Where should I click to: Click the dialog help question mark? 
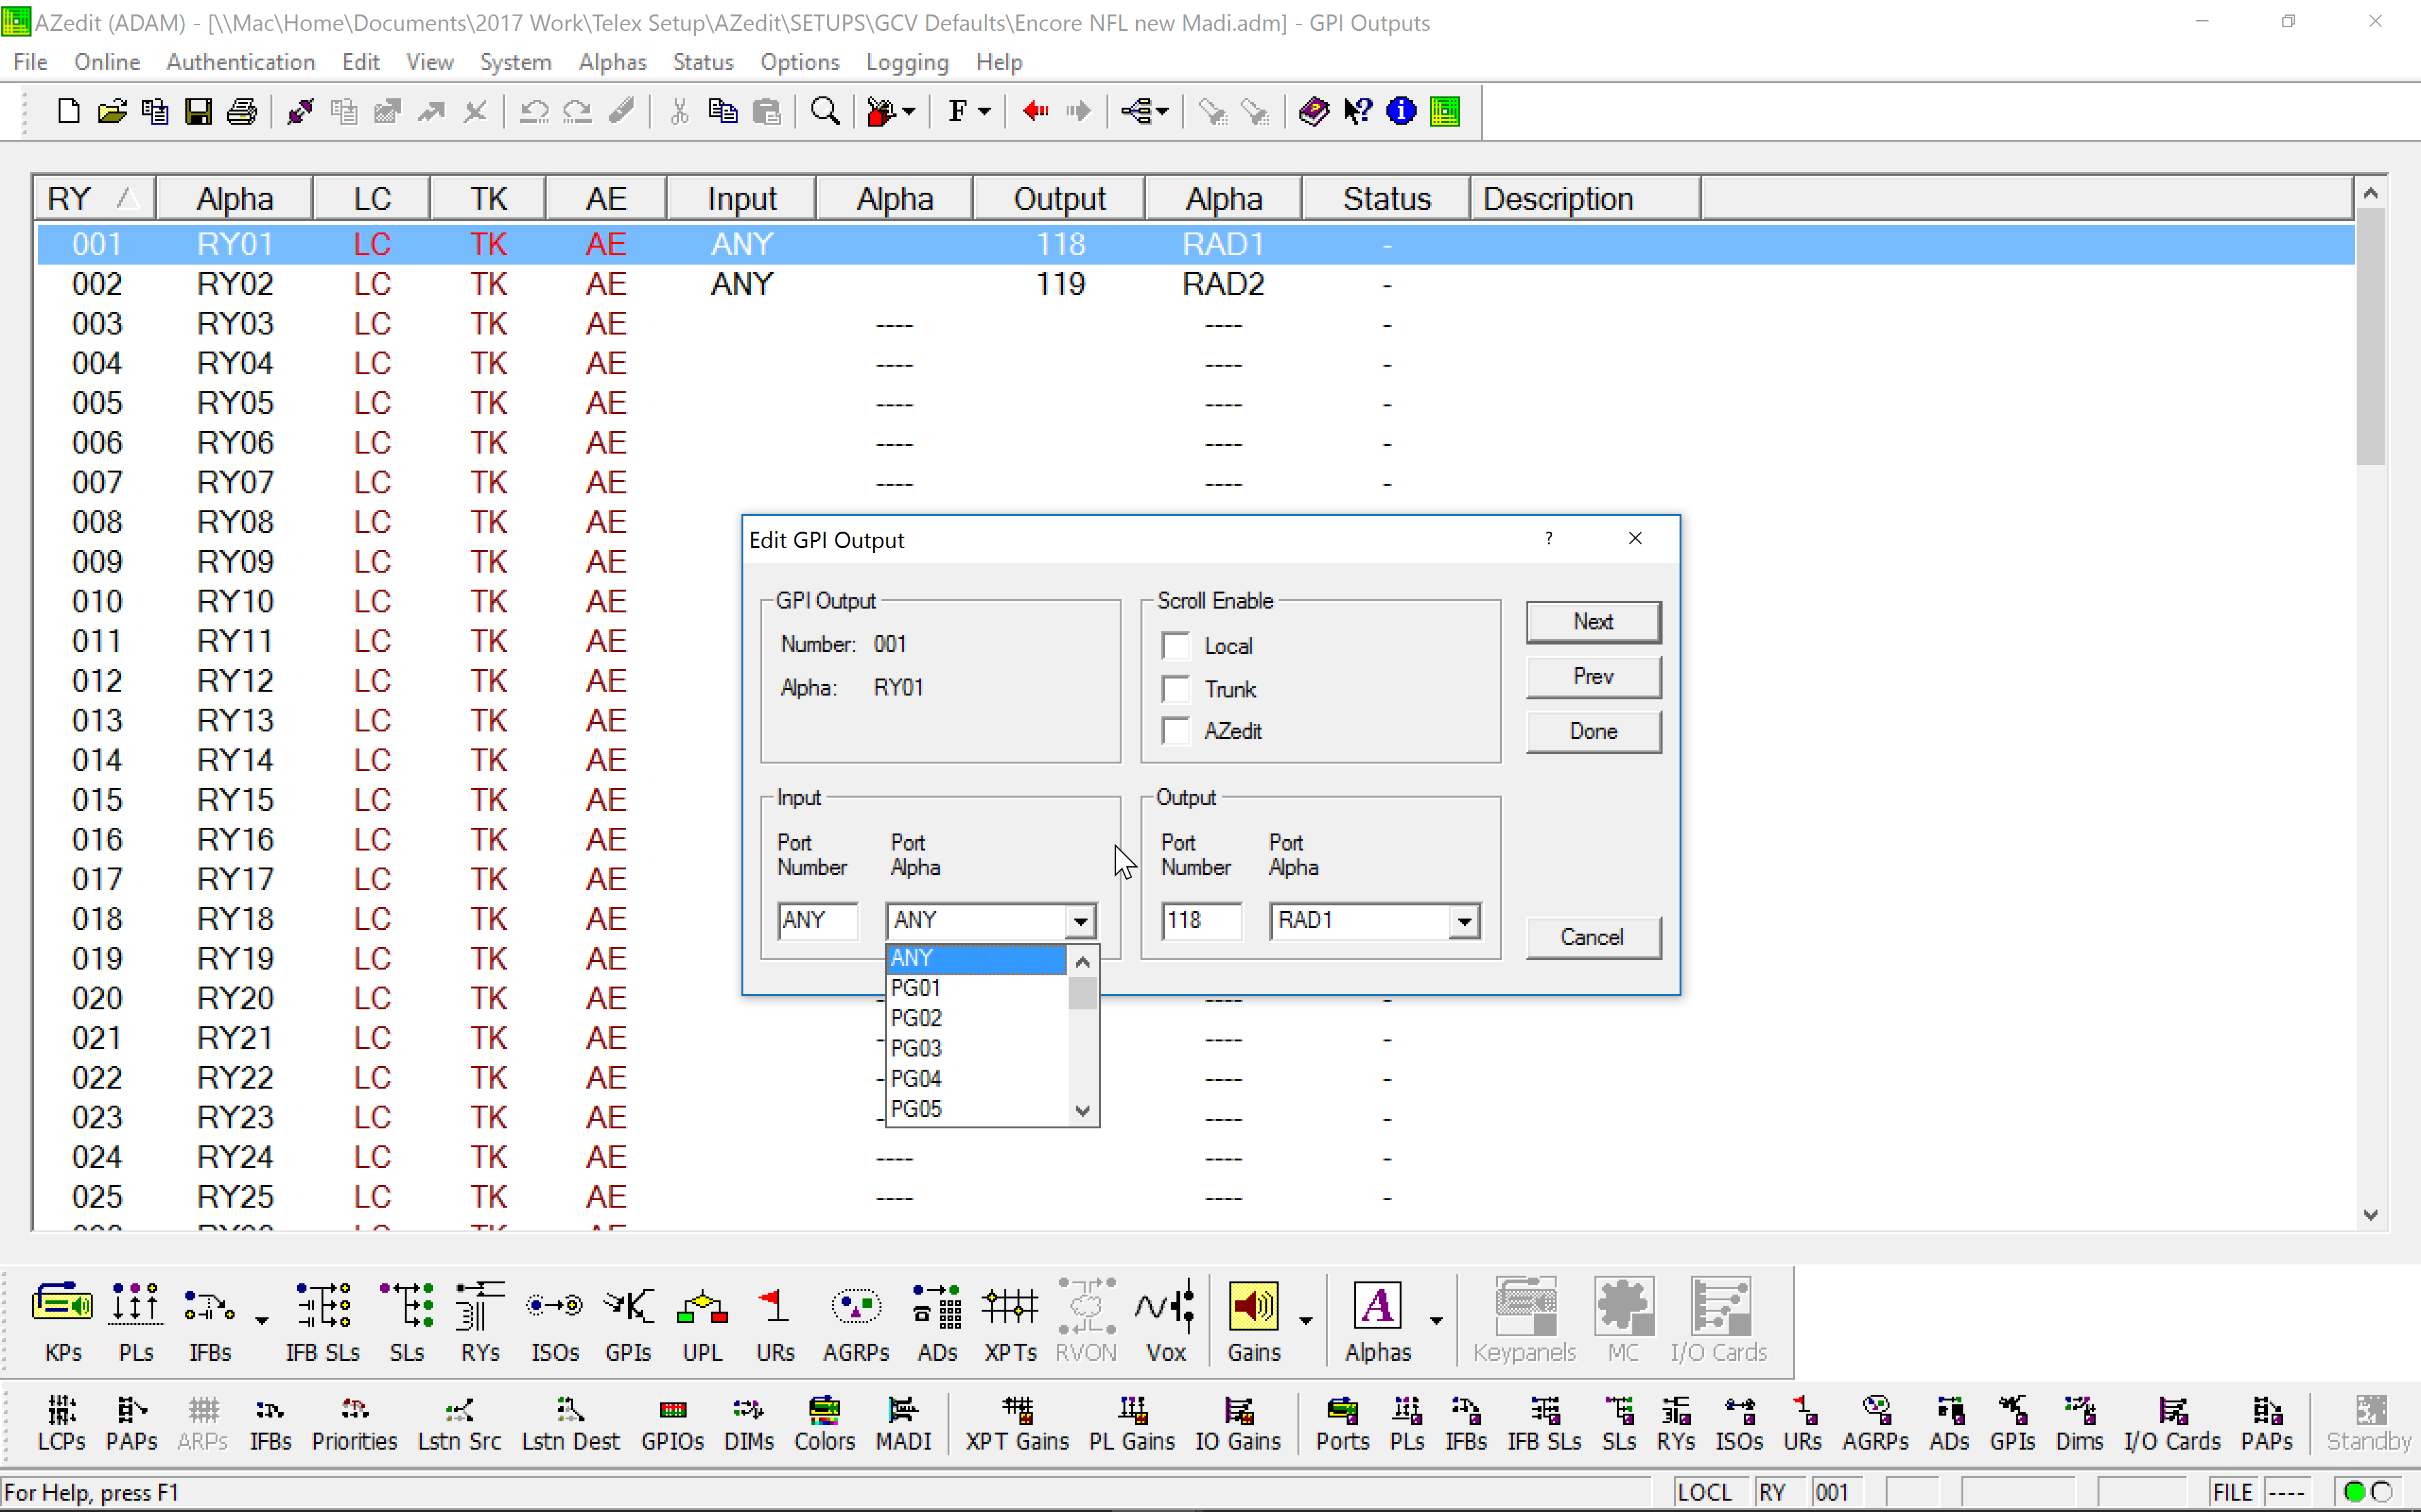click(x=1548, y=539)
